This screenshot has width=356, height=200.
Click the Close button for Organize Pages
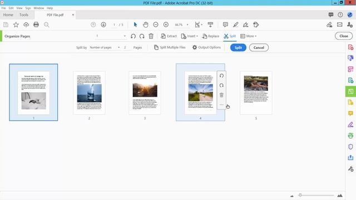pyautogui.click(x=344, y=36)
